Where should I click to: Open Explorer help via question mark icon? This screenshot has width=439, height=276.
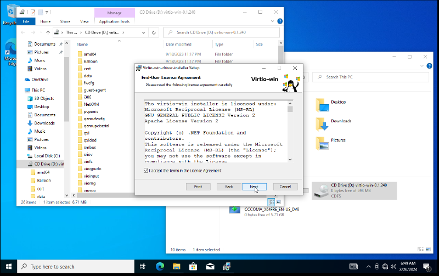[x=280, y=21]
